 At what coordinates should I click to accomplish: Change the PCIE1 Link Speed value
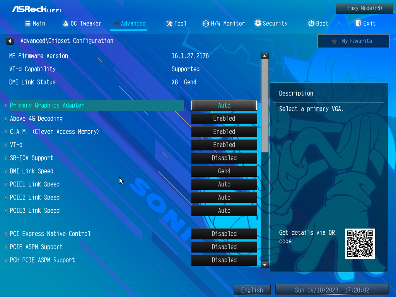[224, 184]
